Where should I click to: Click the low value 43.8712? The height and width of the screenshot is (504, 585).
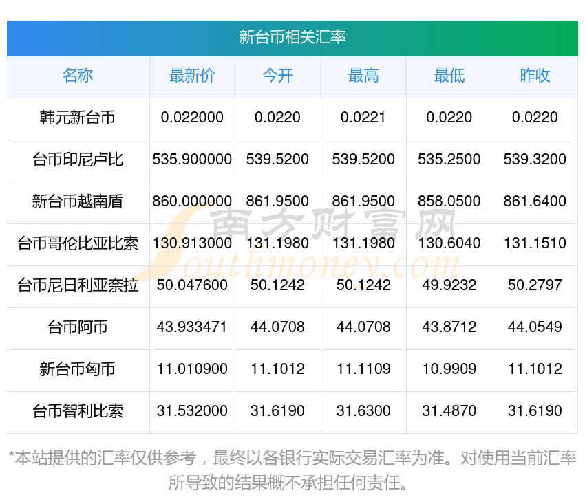(449, 327)
